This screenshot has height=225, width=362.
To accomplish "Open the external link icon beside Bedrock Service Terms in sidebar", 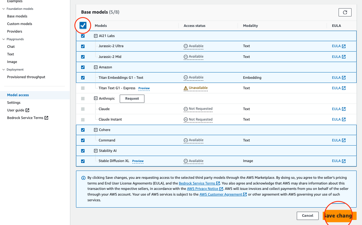I will coord(47,118).
